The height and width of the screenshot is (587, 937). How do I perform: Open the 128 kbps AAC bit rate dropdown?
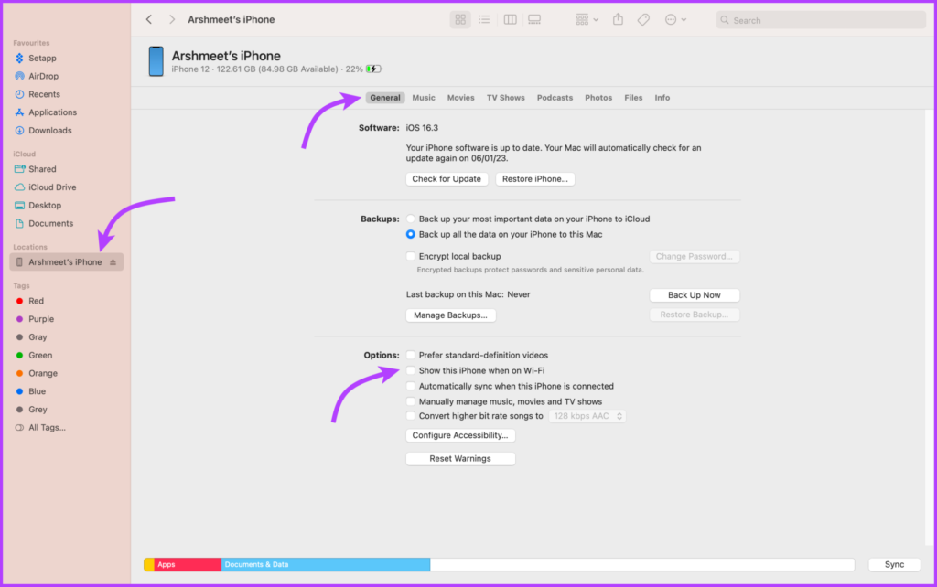587,416
